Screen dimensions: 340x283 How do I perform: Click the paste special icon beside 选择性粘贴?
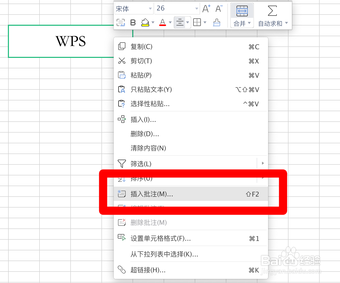(x=122, y=104)
